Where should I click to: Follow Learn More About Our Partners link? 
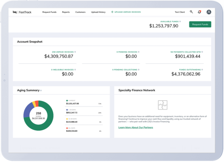tap(136, 128)
